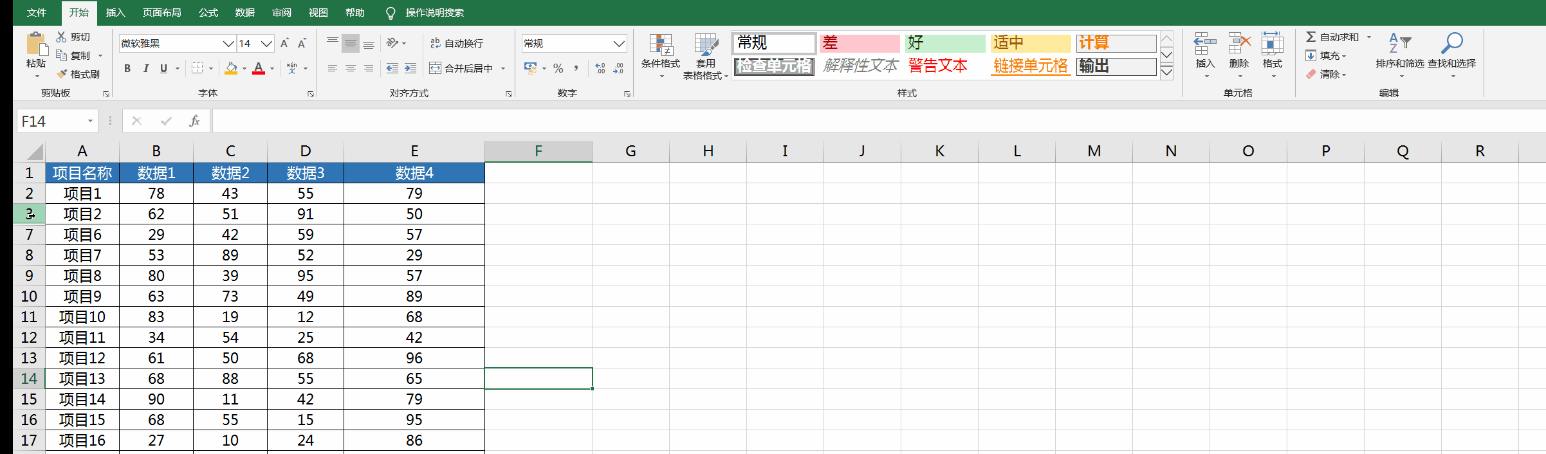The width and height of the screenshot is (1546, 454).
Task: Open the Name Box dropdown arrow
Action: pyautogui.click(x=90, y=121)
